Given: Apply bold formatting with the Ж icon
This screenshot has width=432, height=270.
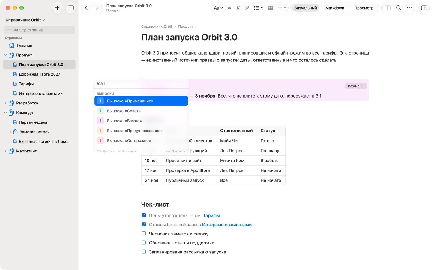Looking at the screenshot, I should pos(229,8).
